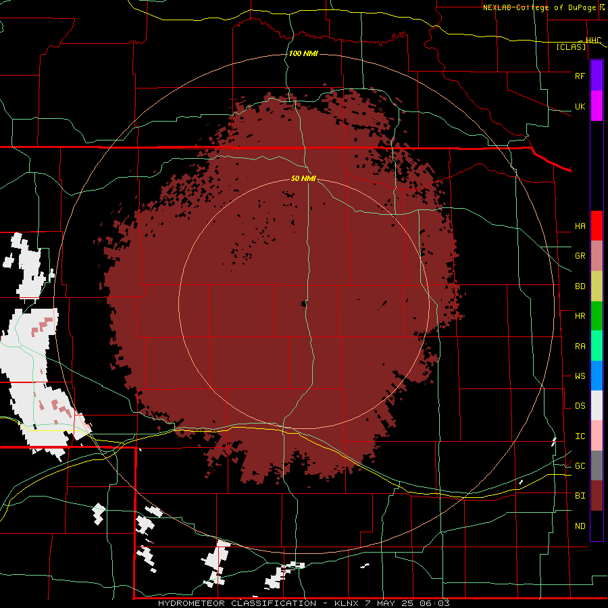
Task: Click the GR legend label
Action: click(580, 256)
